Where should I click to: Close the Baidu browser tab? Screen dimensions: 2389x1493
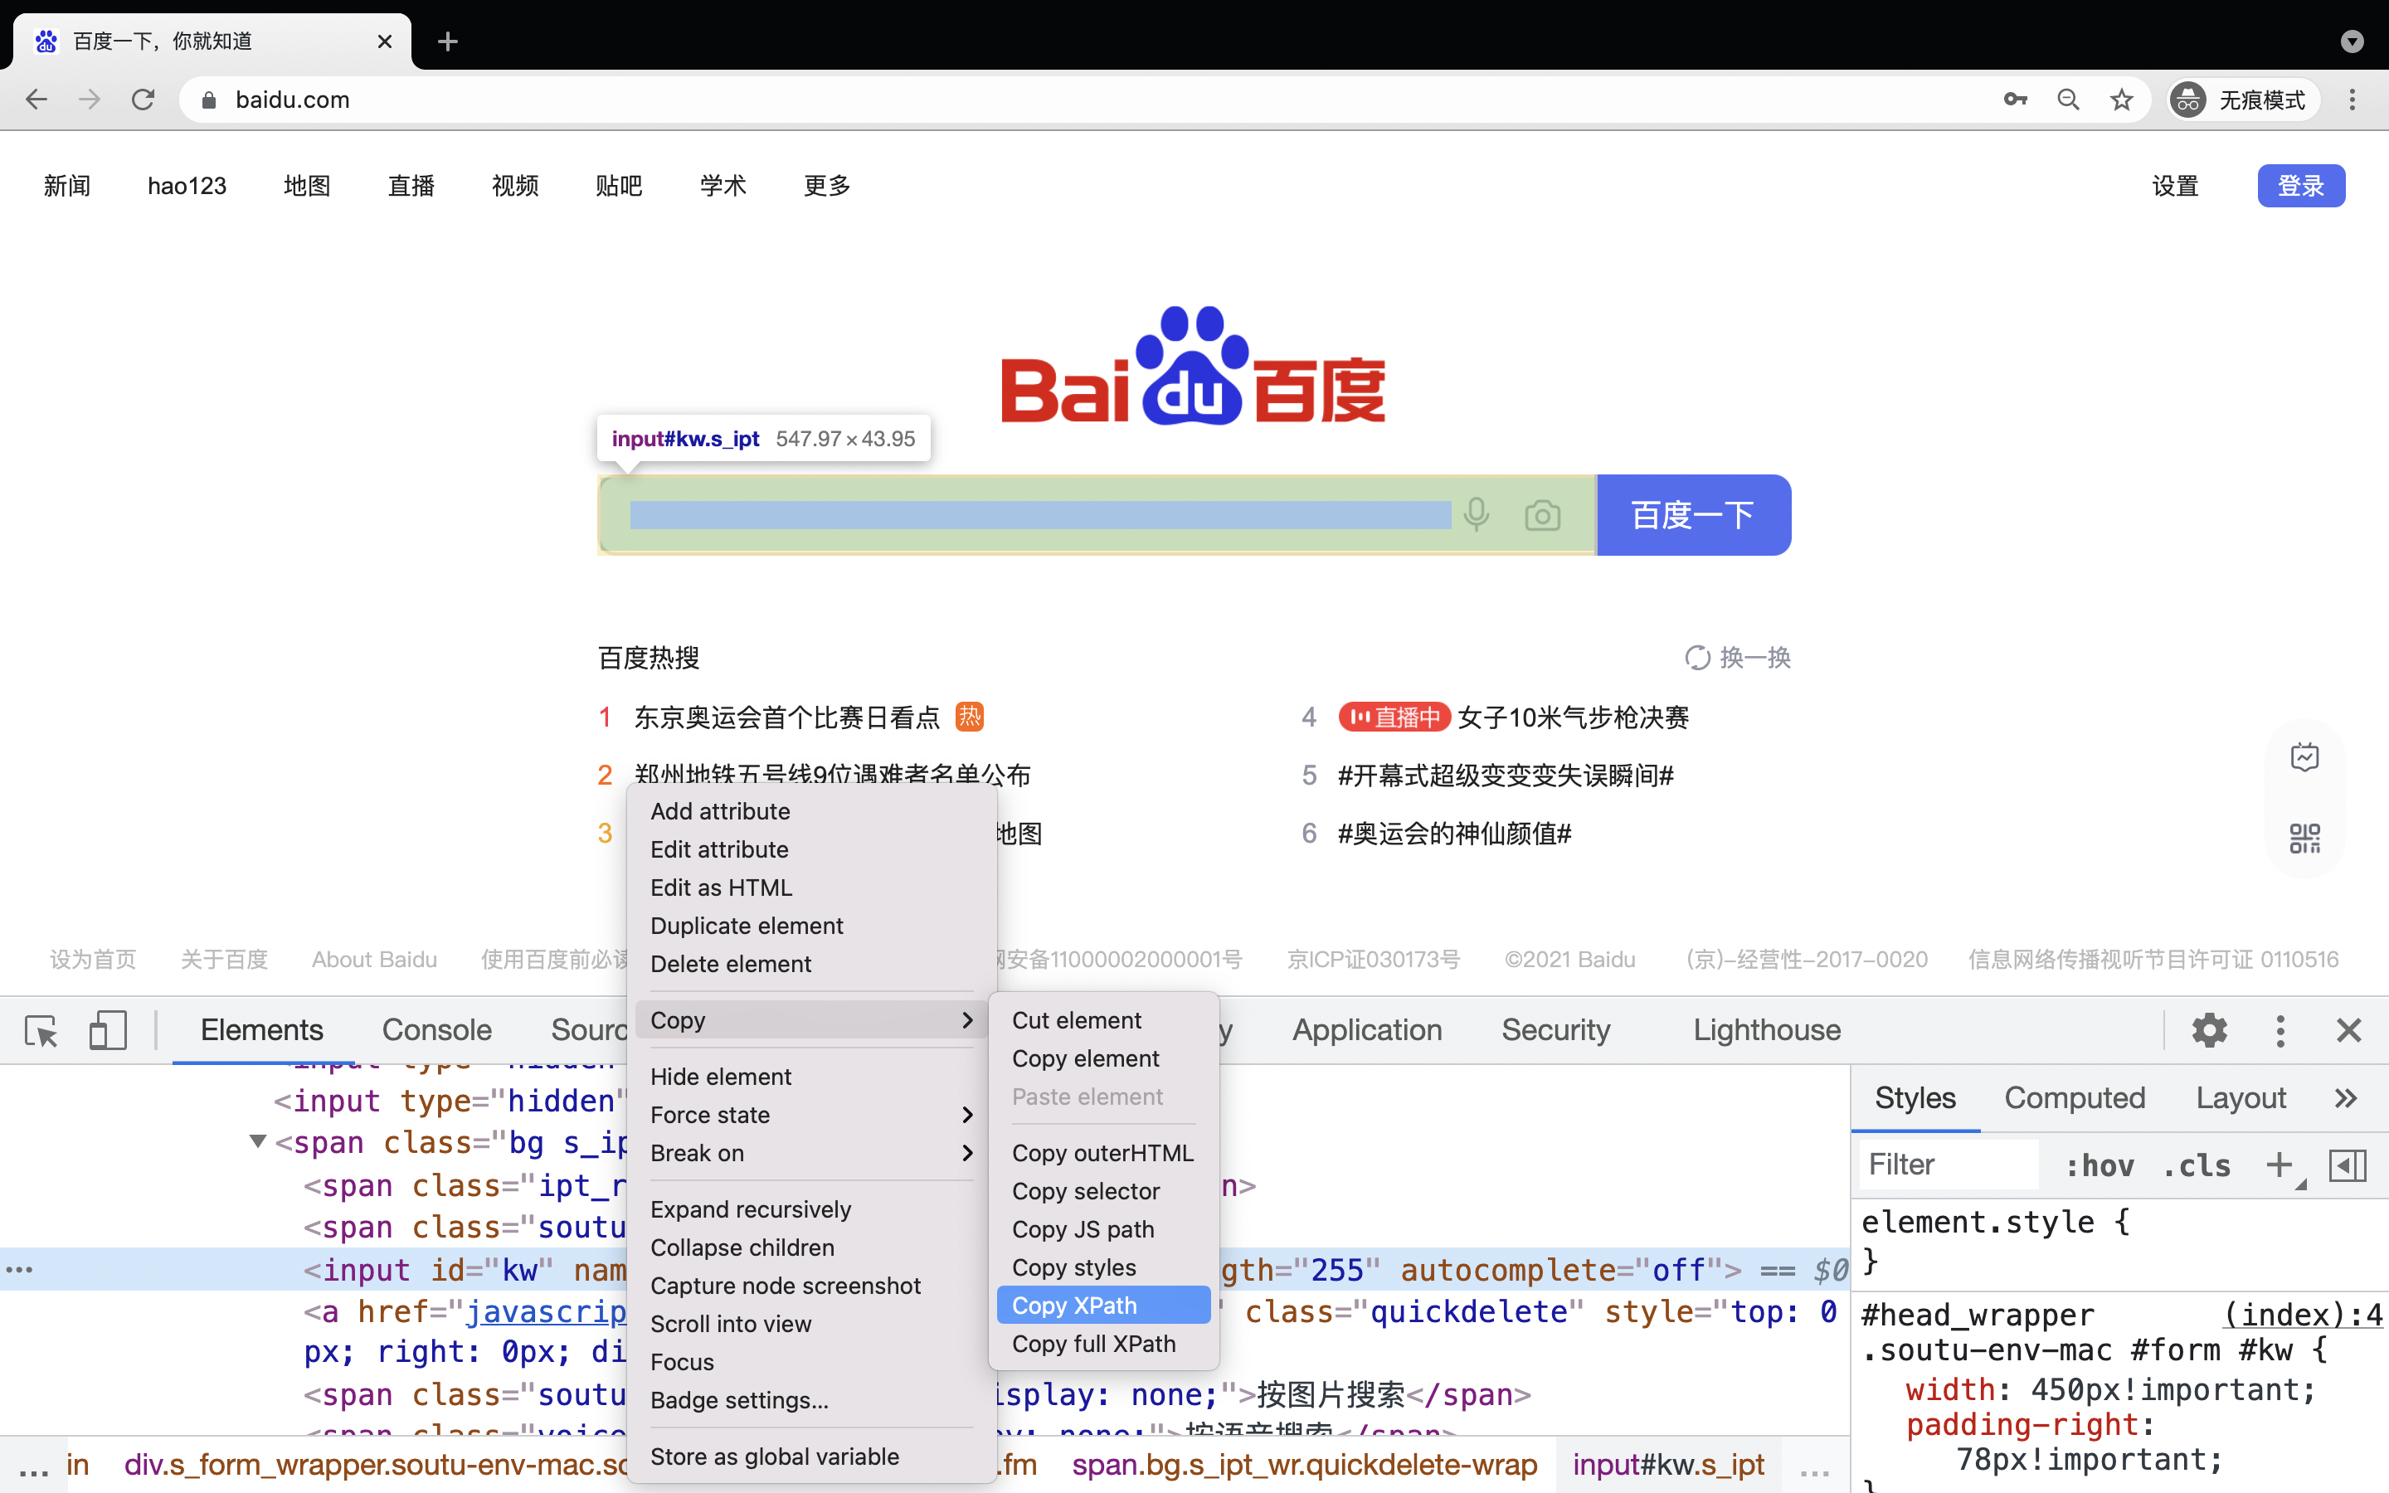click(x=385, y=41)
